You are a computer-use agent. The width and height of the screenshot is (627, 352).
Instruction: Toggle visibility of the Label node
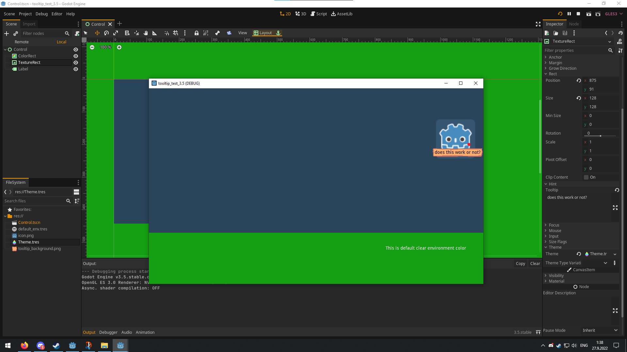tap(75, 69)
